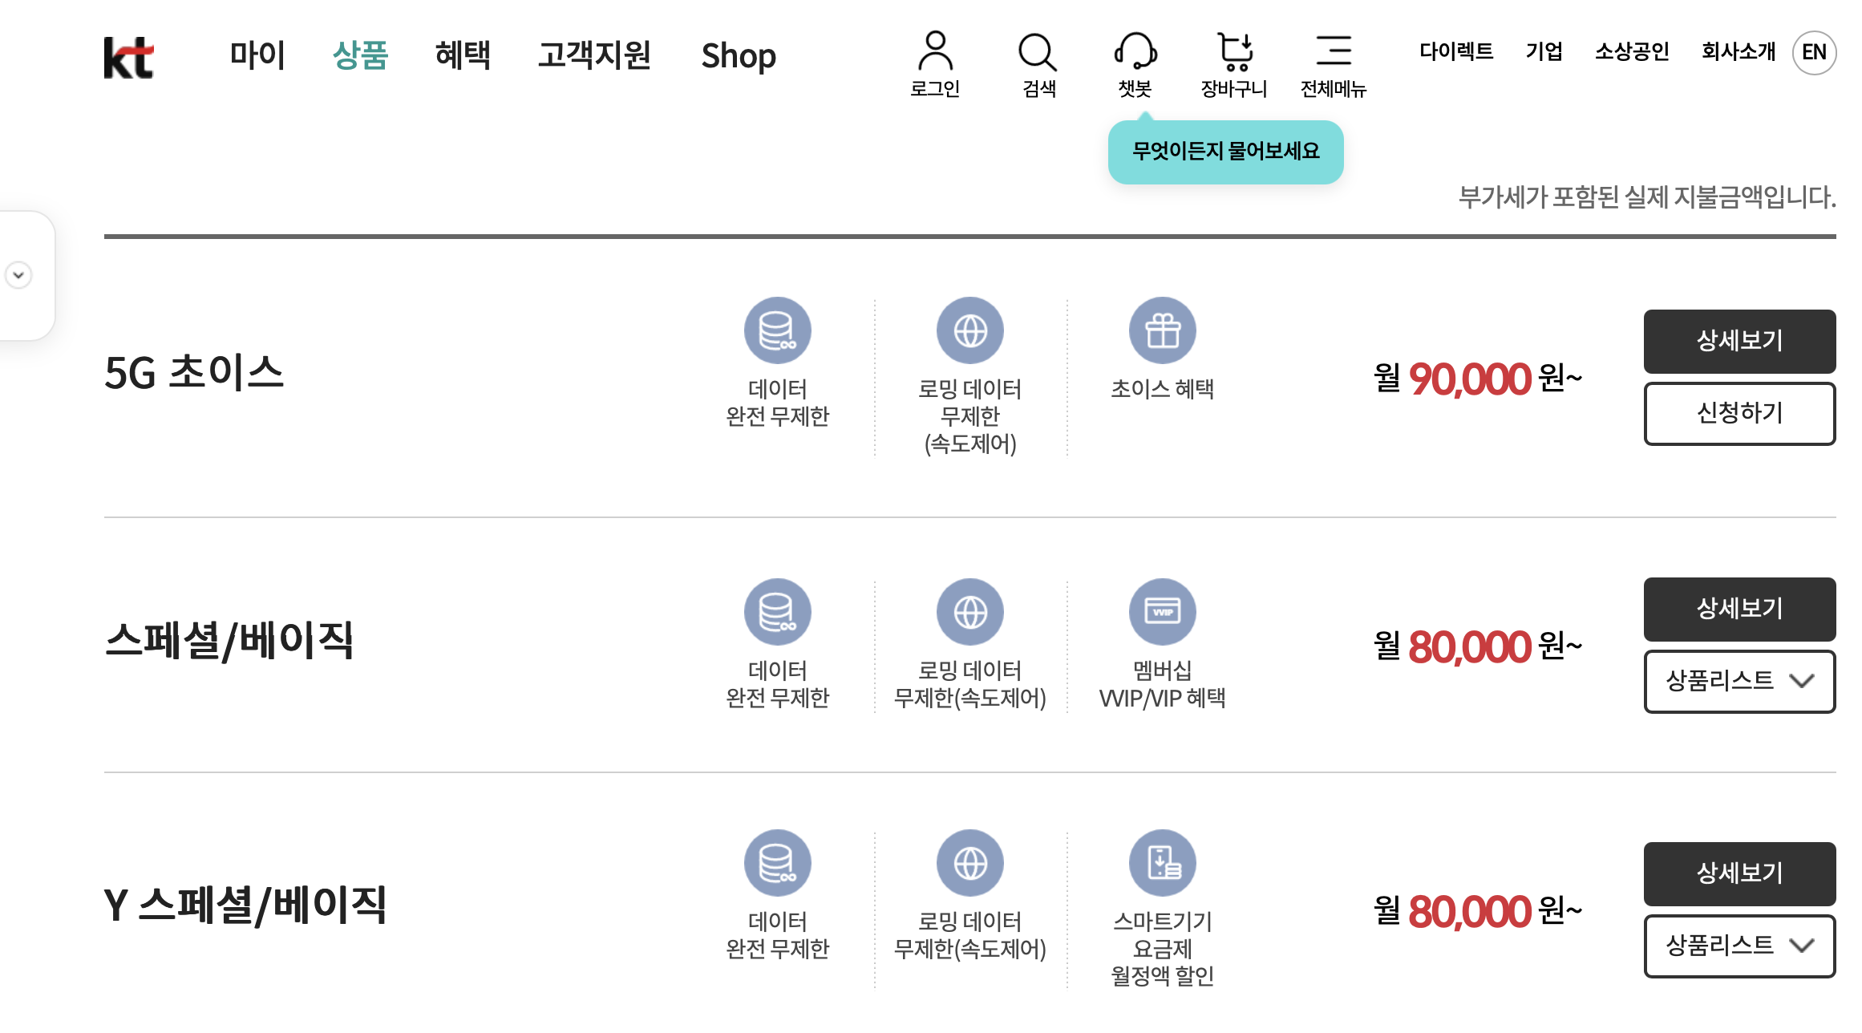
Task: Select the Shop menu item
Action: [x=739, y=56]
